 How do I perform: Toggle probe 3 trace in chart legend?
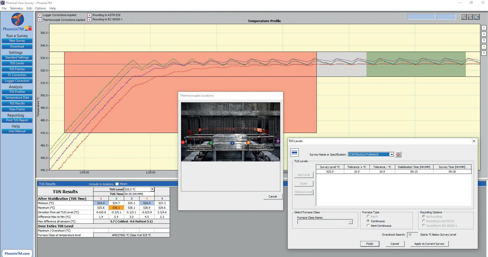pyautogui.click(x=484, y=40)
